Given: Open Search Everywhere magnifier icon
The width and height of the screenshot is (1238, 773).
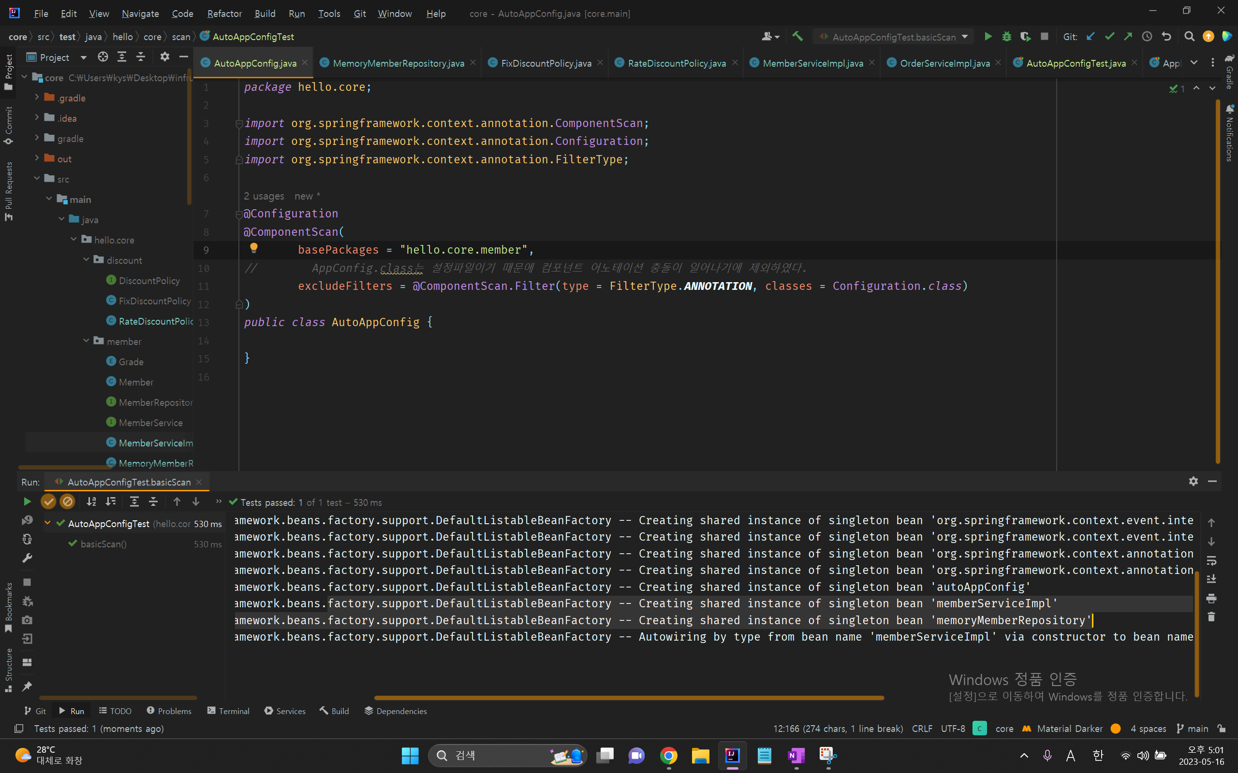Looking at the screenshot, I should click(1189, 37).
